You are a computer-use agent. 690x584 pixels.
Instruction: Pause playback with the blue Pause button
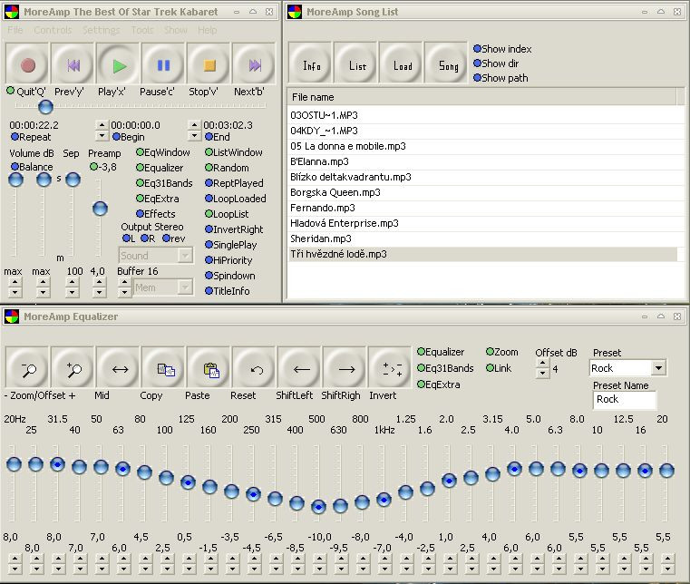(164, 65)
